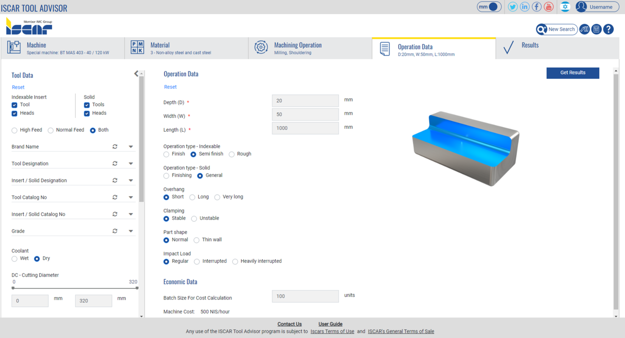Open the User Guide link
This screenshot has height=338, width=625.
coord(330,324)
